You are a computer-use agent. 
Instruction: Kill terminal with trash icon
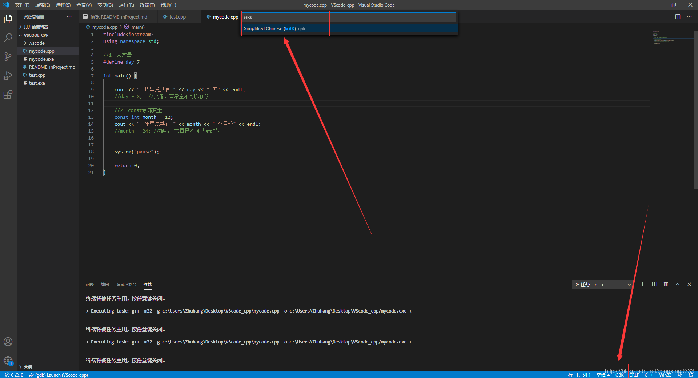[666, 284]
